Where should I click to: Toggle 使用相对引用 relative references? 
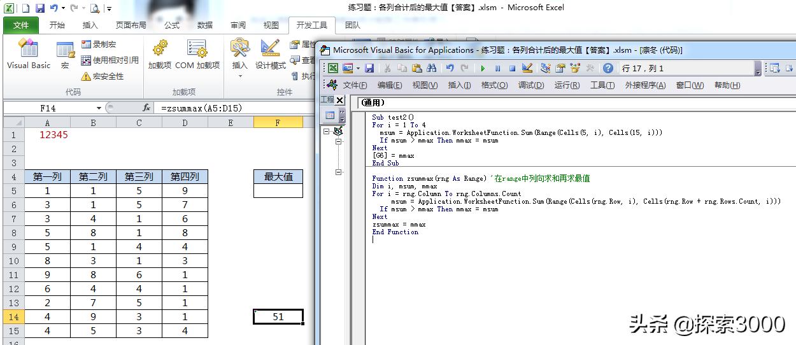110,60
